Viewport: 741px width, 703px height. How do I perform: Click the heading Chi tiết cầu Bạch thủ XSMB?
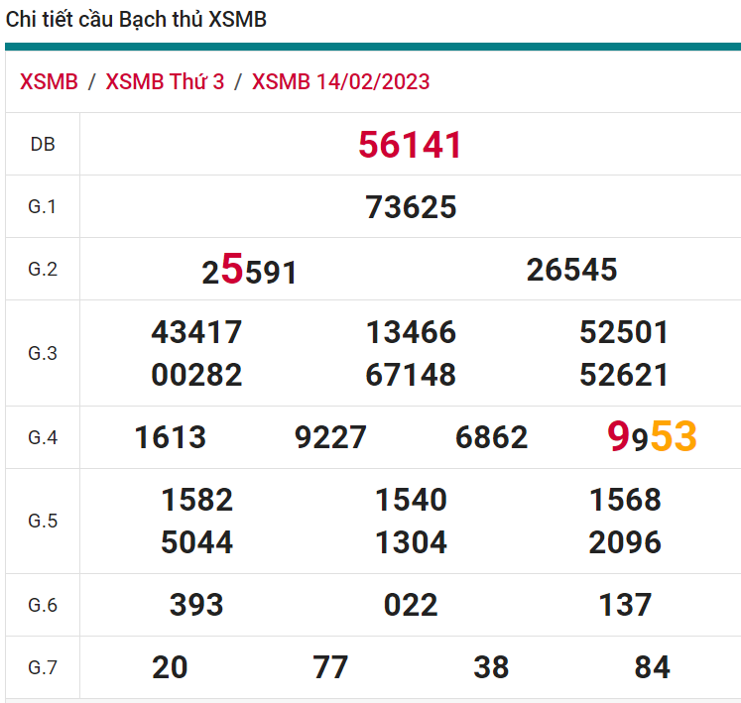pyautogui.click(x=137, y=20)
